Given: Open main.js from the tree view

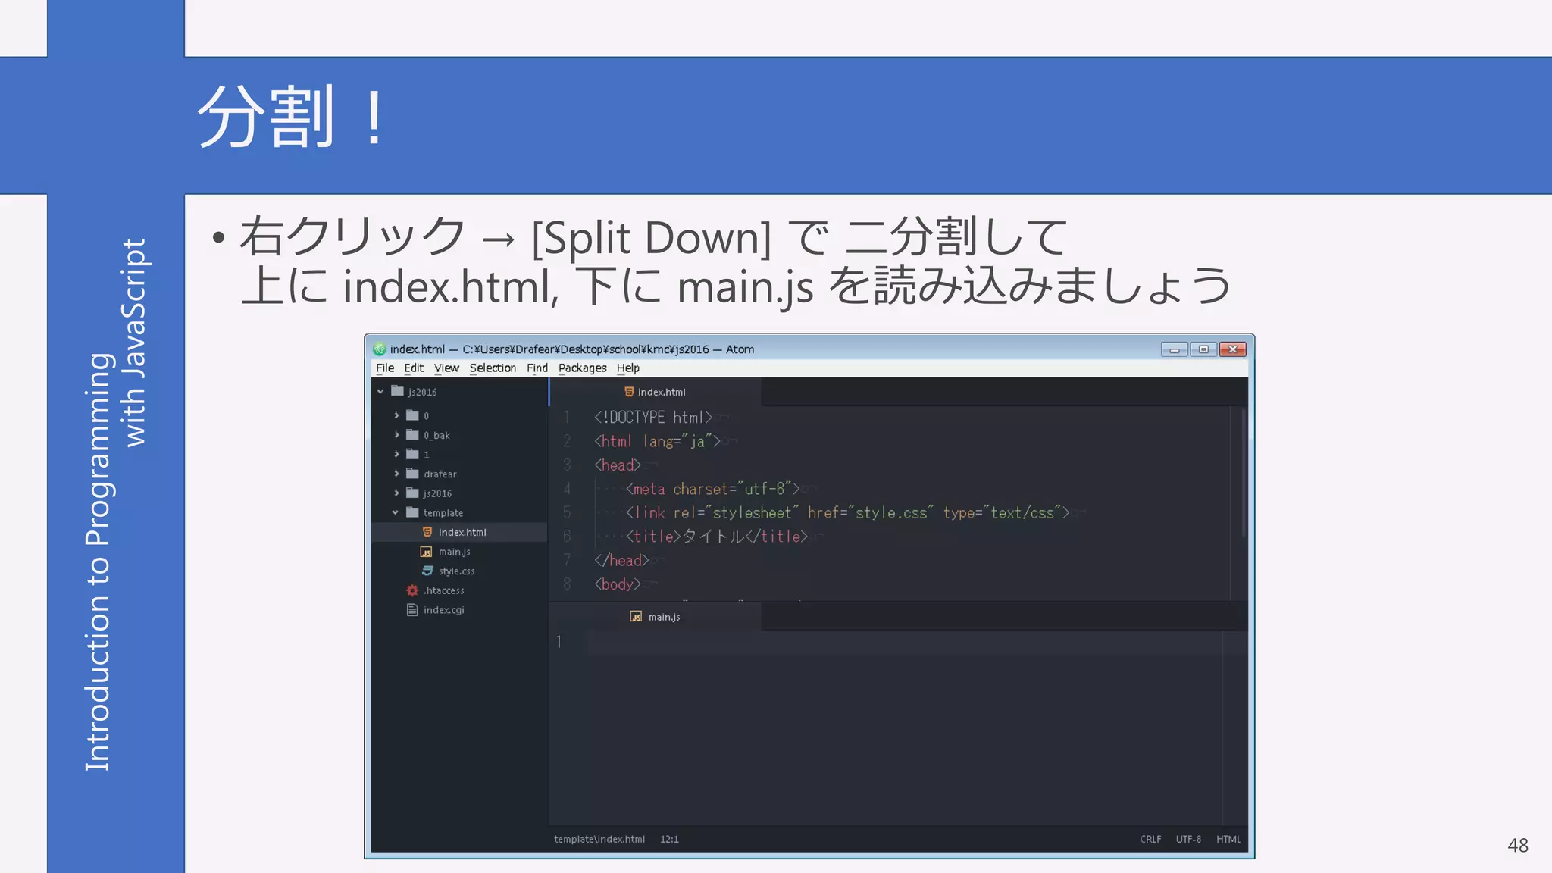Looking at the screenshot, I should tap(454, 552).
